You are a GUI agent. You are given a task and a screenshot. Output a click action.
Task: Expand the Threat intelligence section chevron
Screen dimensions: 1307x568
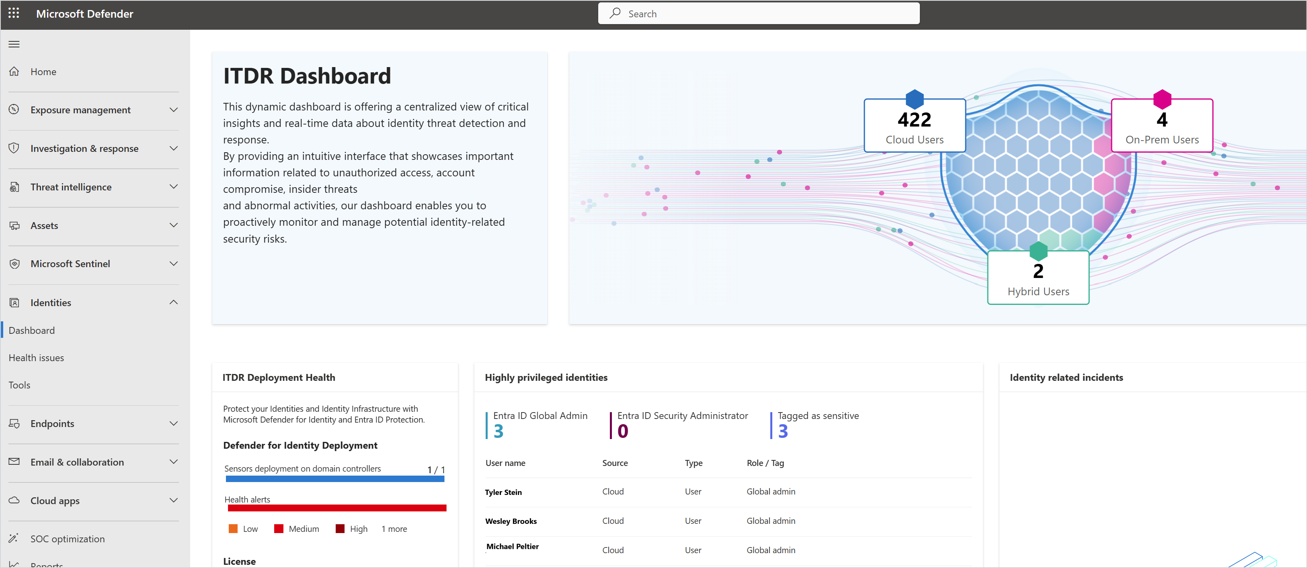point(174,187)
